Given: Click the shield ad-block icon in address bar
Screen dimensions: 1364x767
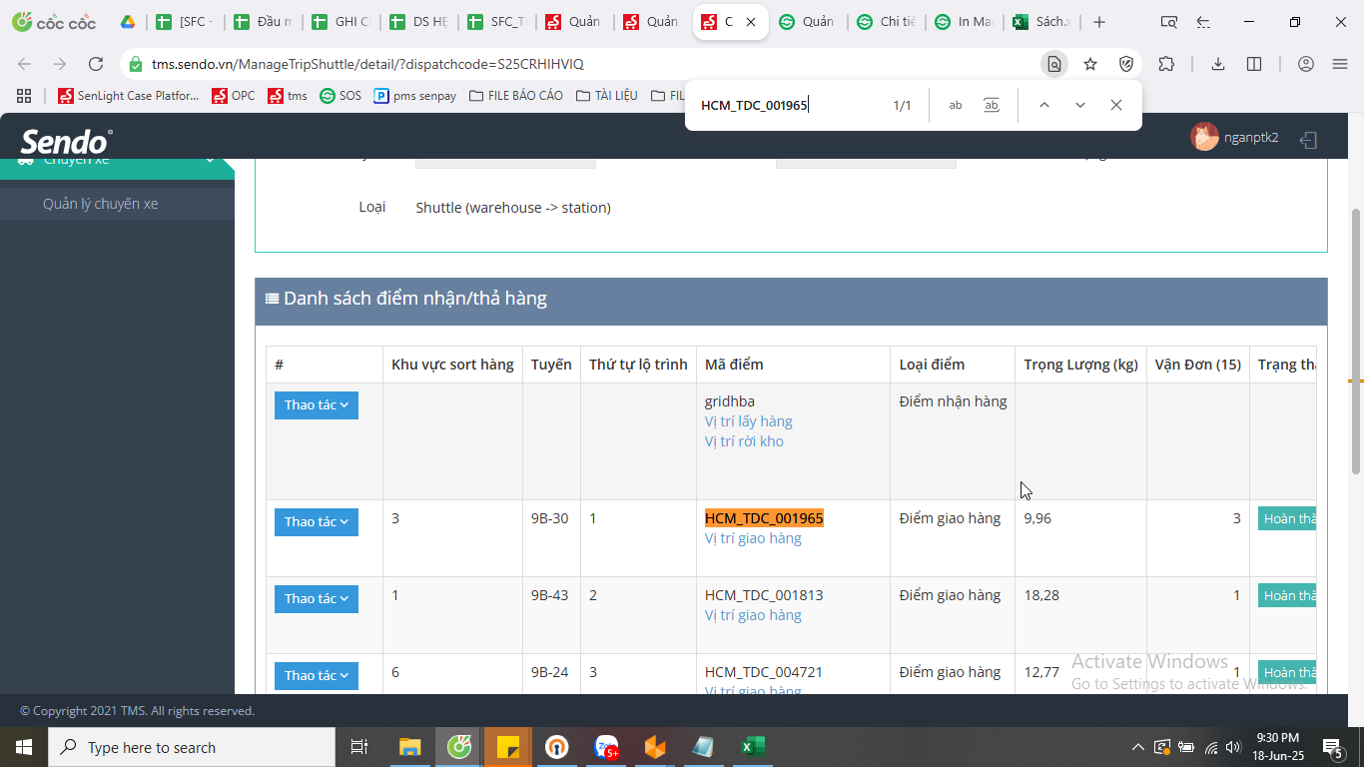Looking at the screenshot, I should pyautogui.click(x=1126, y=64).
